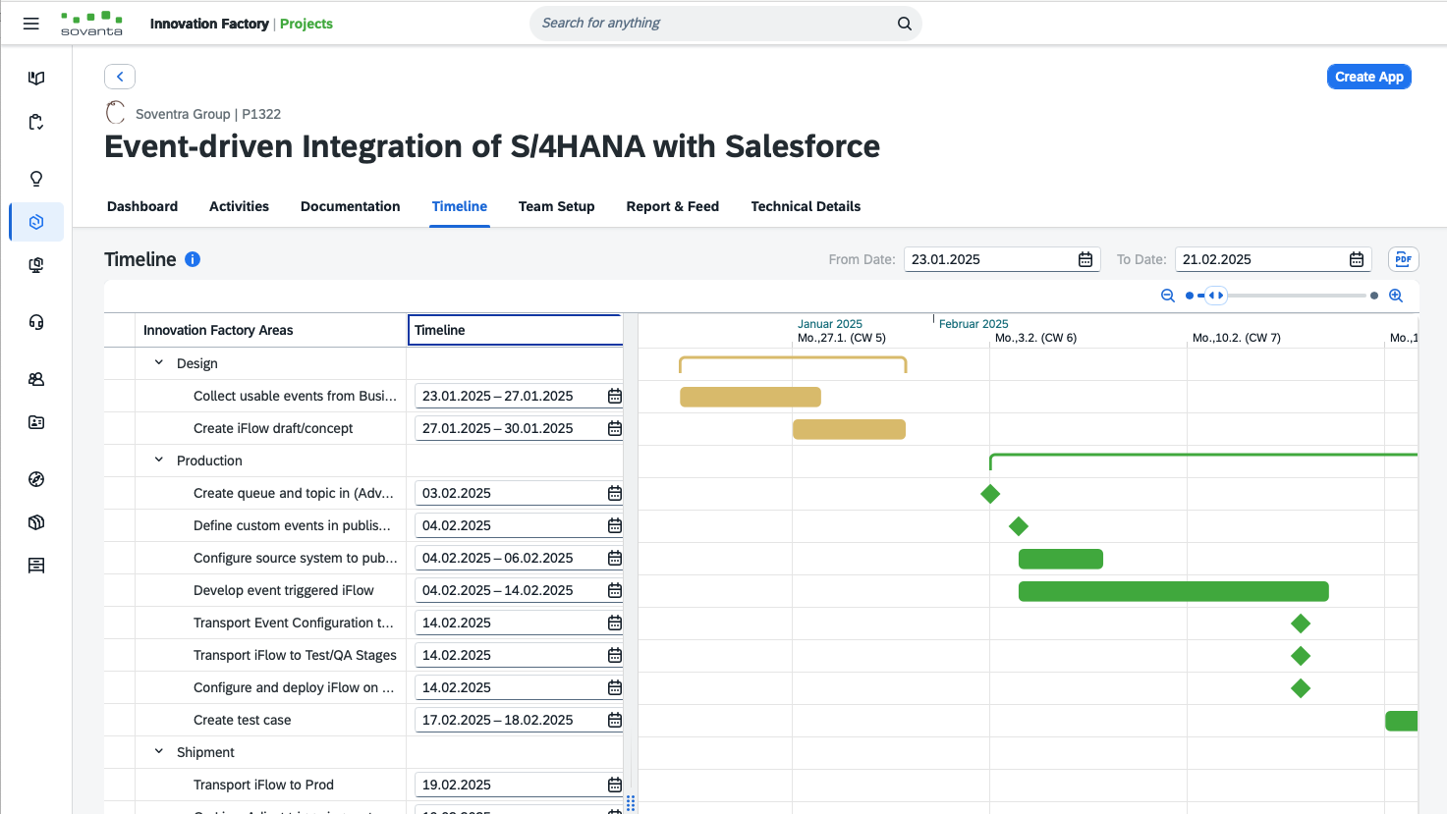Screen dimensions: 1447x814
Task: Open the lightbulb ideas sidebar icon
Action: pyautogui.click(x=36, y=179)
